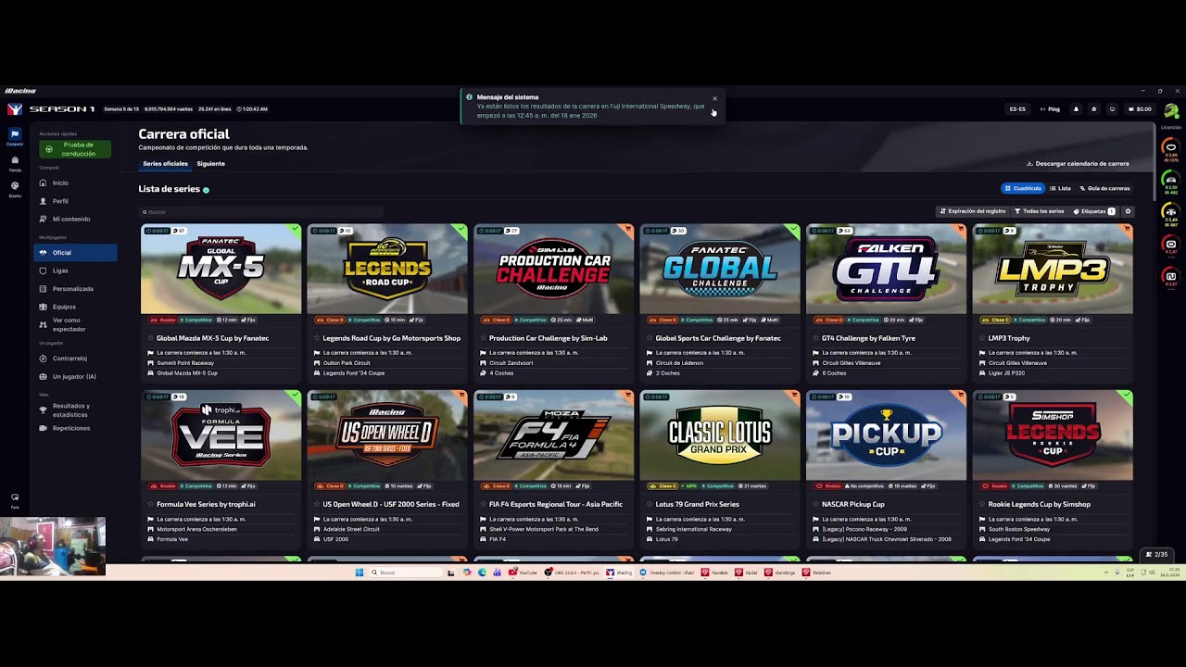Select Oficial in sidebar

click(75, 253)
